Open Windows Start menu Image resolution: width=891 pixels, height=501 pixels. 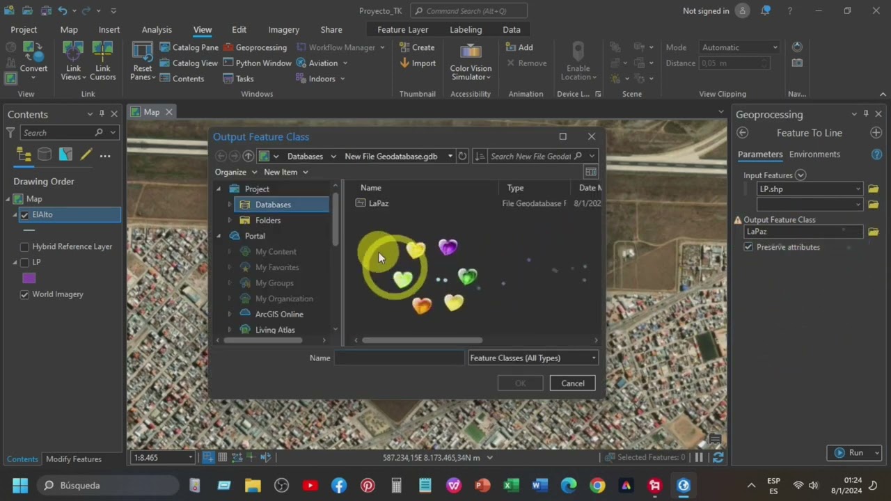(x=20, y=486)
